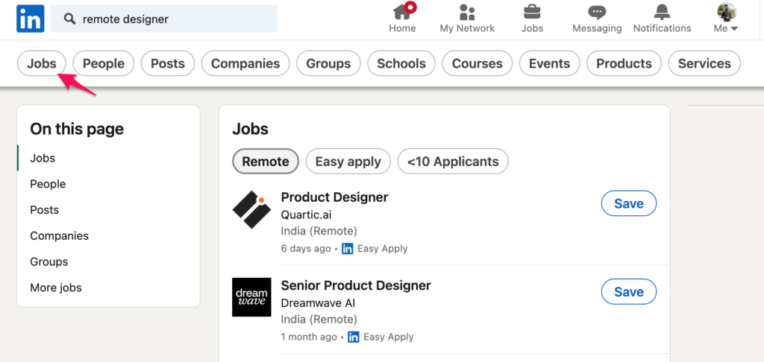Click the Dreamwave AI company logo
This screenshot has height=362, width=764.
(251, 297)
